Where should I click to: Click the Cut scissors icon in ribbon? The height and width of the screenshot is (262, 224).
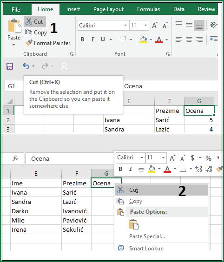point(29,21)
